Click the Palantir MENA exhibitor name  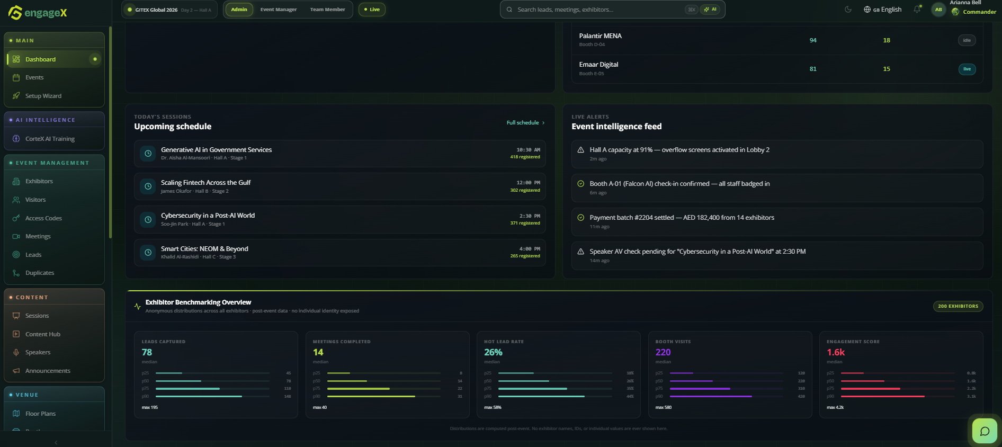[601, 36]
